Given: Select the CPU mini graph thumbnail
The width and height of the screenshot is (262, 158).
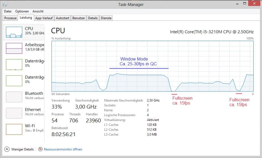Looking at the screenshot, I should pos(14,32).
